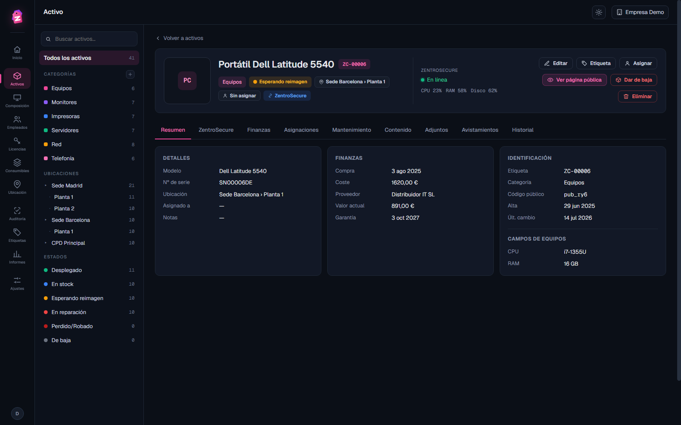The width and height of the screenshot is (681, 425).
Task: Open Composición in the sidebar
Action: (17, 101)
